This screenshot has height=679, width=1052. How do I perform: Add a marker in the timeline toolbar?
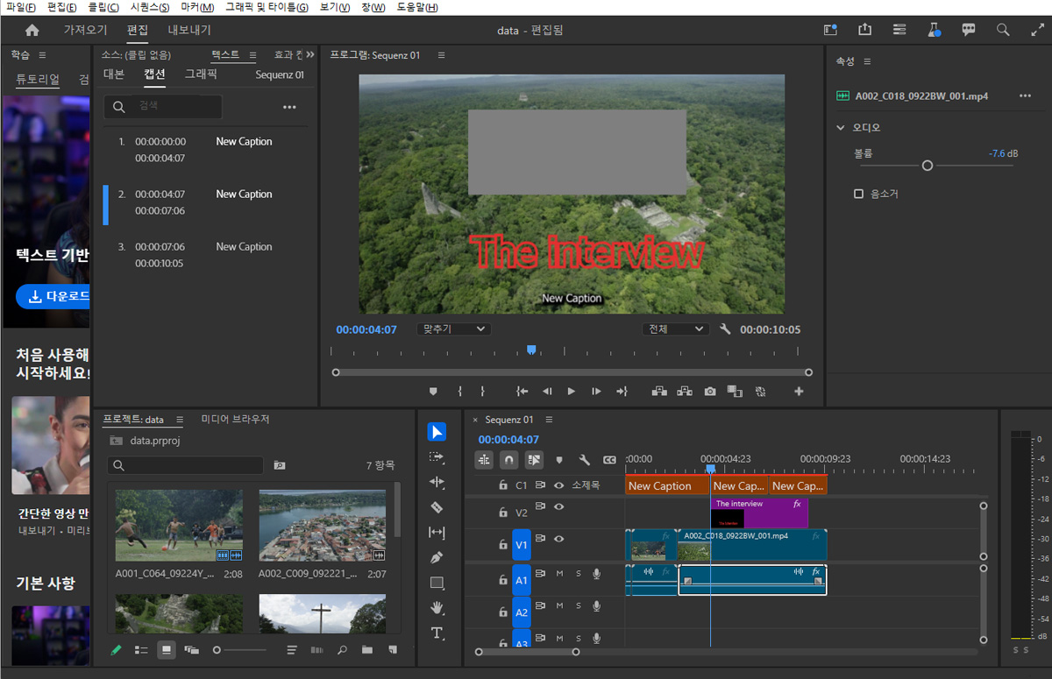coord(559,459)
